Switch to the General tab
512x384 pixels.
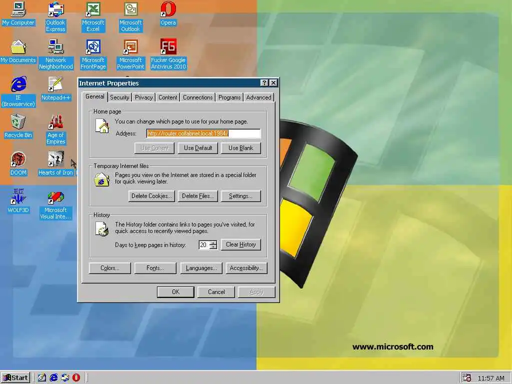94,96
